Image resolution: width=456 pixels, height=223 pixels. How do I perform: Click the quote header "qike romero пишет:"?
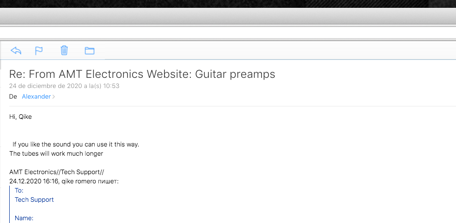(91, 181)
